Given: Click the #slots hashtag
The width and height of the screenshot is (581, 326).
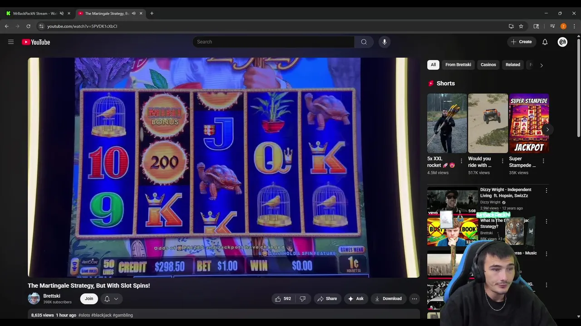Looking at the screenshot, I should 84,315.
